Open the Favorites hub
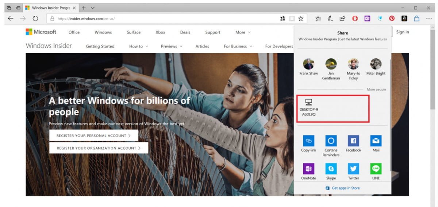 (x=318, y=18)
